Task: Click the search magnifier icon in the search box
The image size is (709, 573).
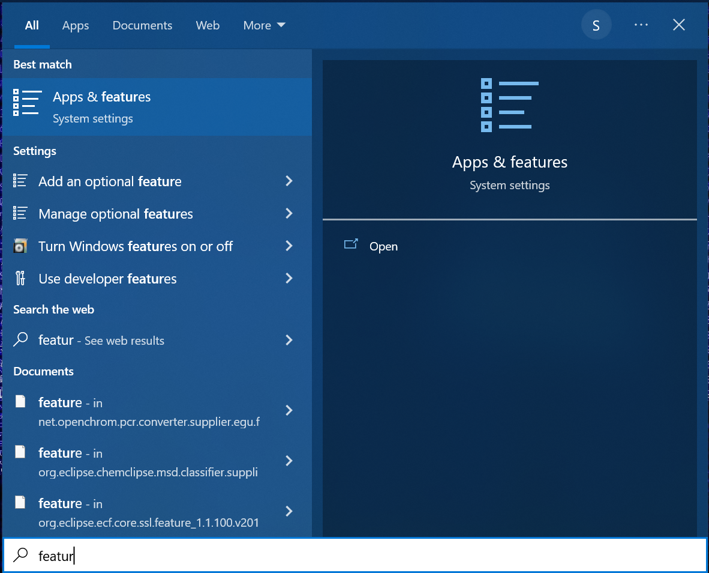Action: click(20, 555)
